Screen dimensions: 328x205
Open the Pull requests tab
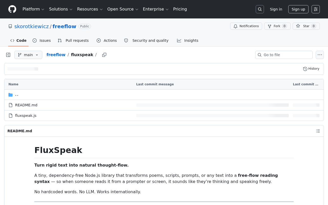pyautogui.click(x=73, y=40)
